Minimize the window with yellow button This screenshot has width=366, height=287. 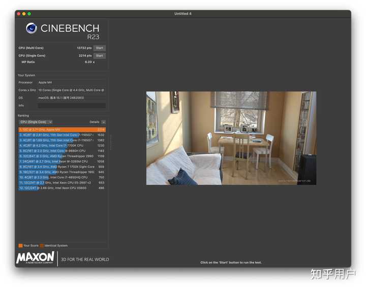pos(24,14)
